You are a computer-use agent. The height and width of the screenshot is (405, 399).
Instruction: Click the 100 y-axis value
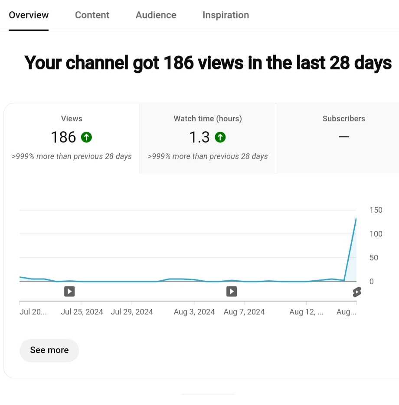point(376,234)
